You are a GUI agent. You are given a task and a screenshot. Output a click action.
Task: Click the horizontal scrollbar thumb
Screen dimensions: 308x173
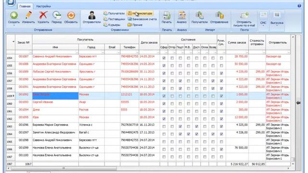coord(64,168)
